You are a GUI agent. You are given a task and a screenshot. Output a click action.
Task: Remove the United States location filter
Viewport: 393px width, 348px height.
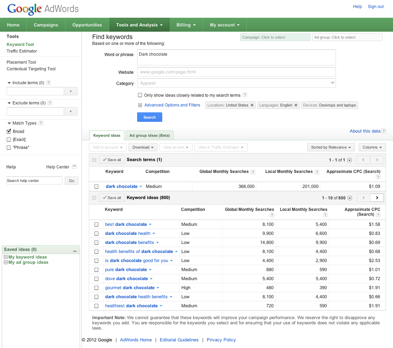click(x=252, y=105)
